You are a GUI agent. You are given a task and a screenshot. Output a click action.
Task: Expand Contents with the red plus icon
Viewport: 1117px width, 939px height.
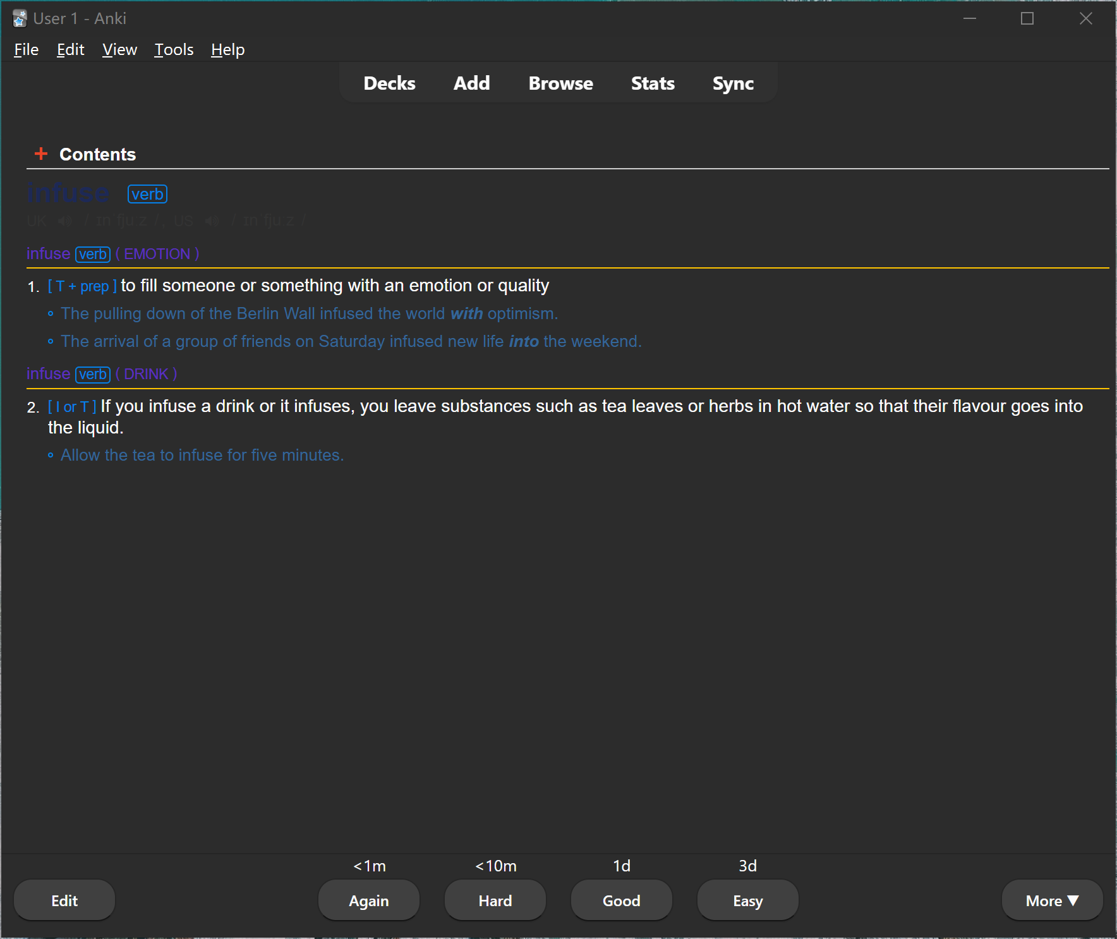click(41, 154)
